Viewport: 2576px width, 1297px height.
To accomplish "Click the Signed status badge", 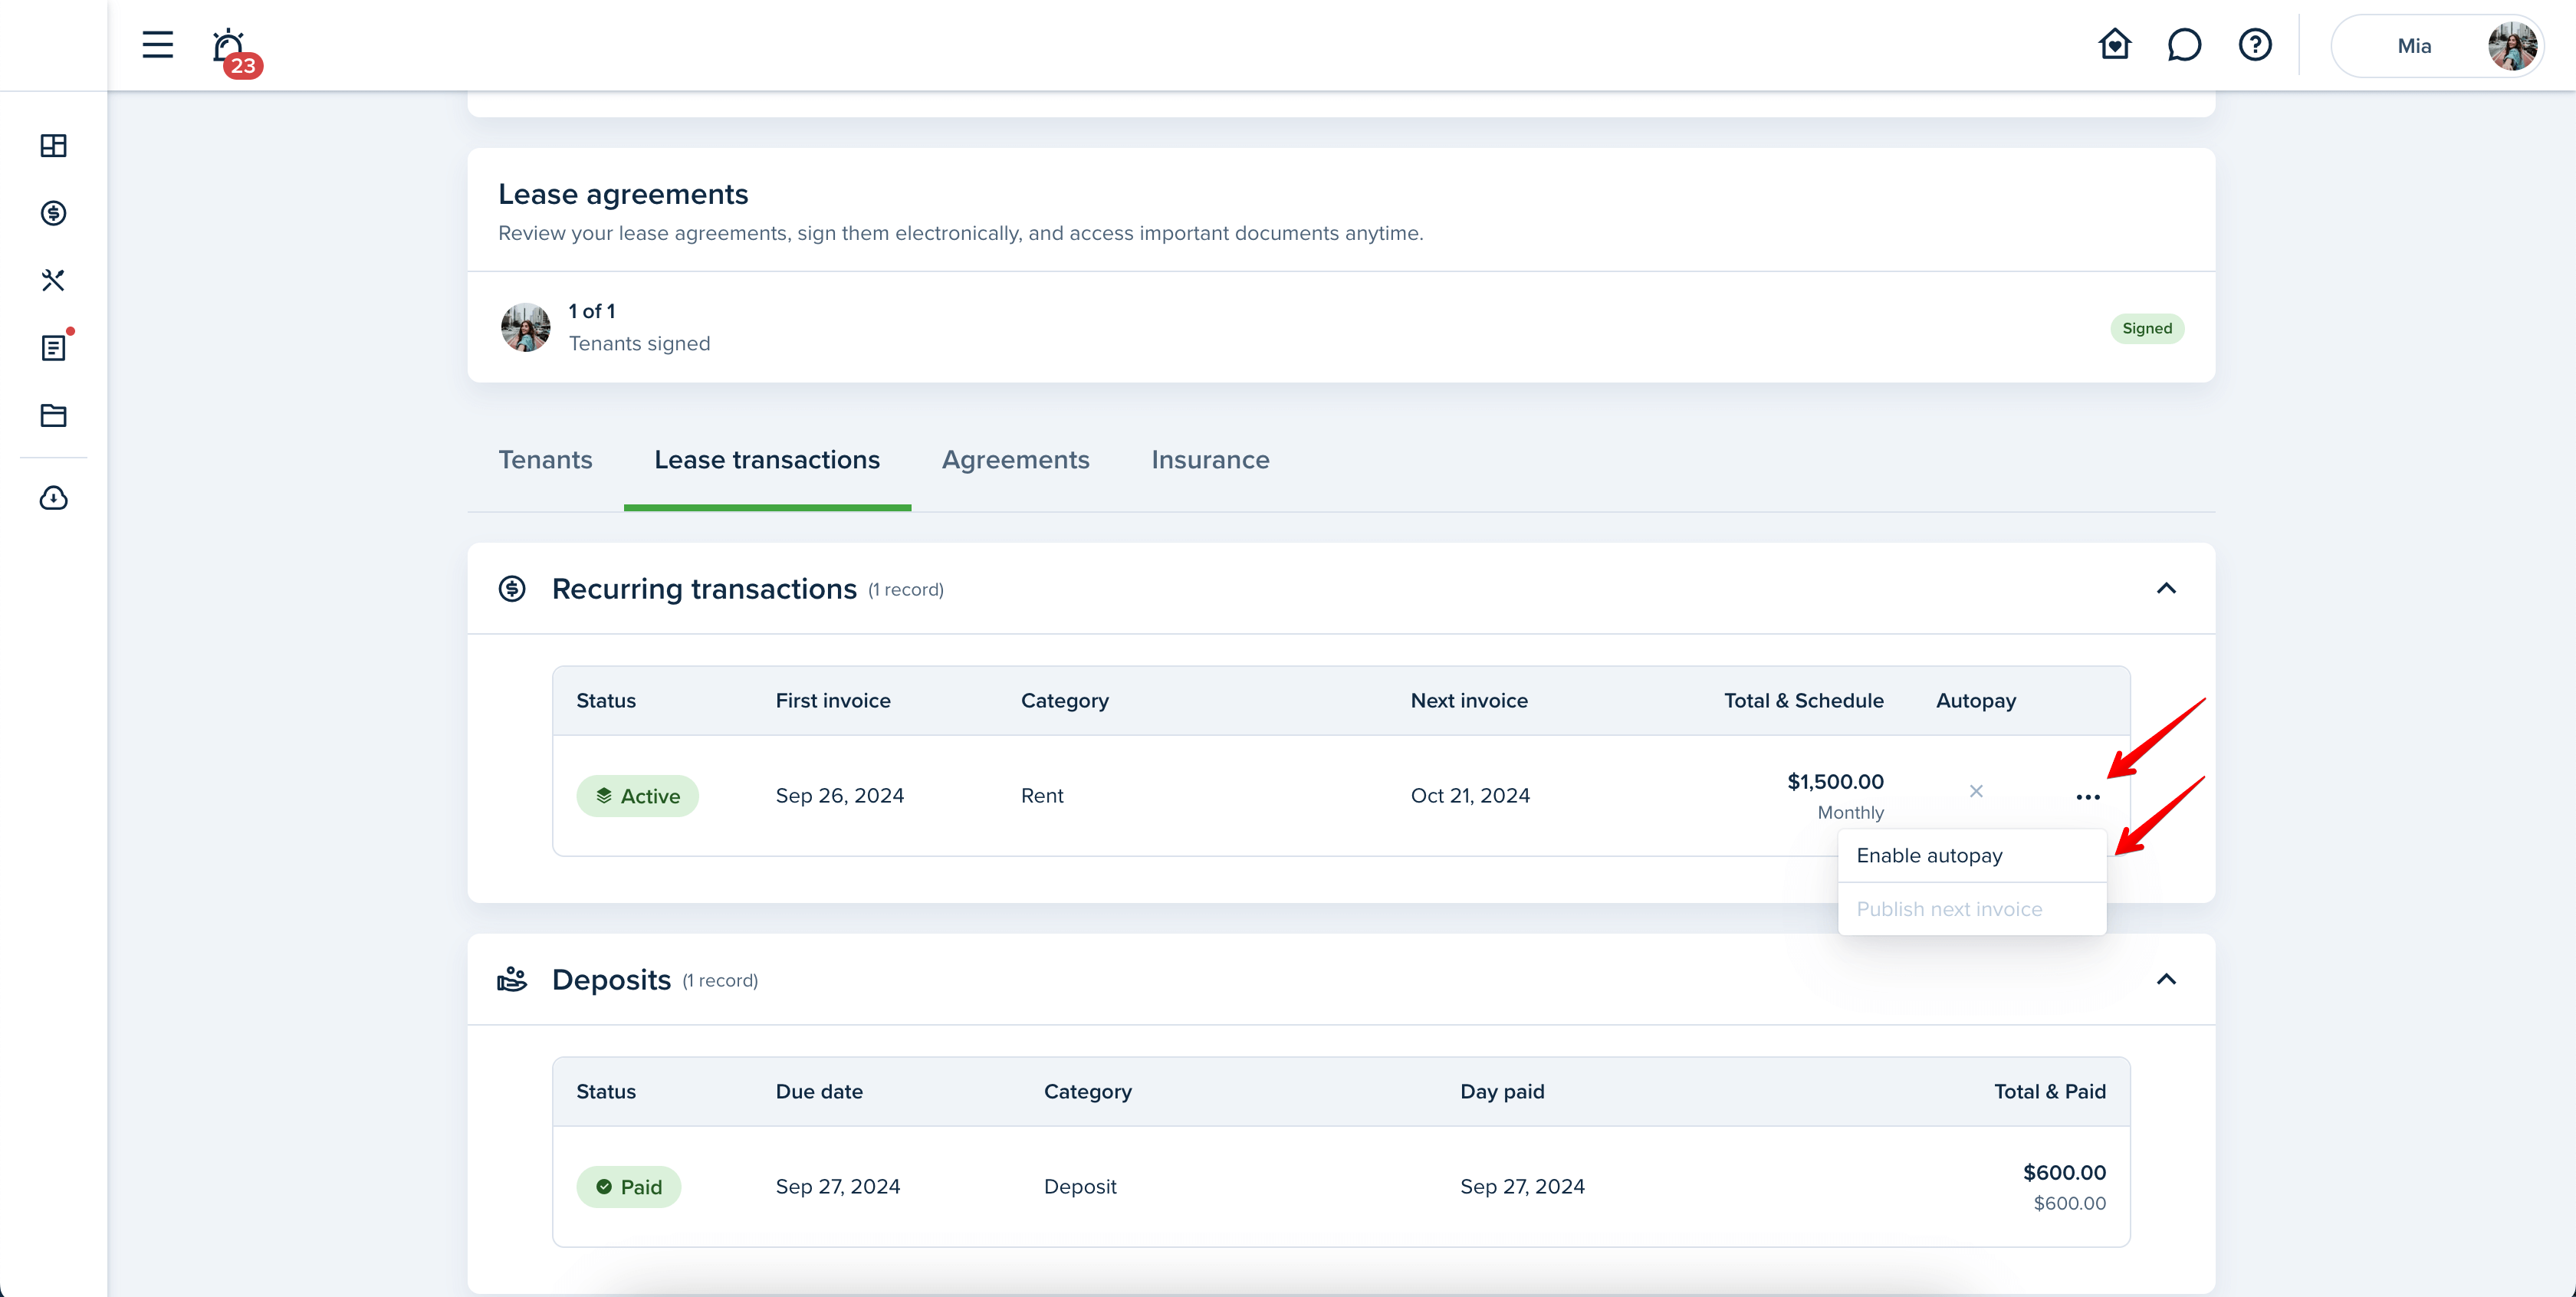I will pos(2147,328).
